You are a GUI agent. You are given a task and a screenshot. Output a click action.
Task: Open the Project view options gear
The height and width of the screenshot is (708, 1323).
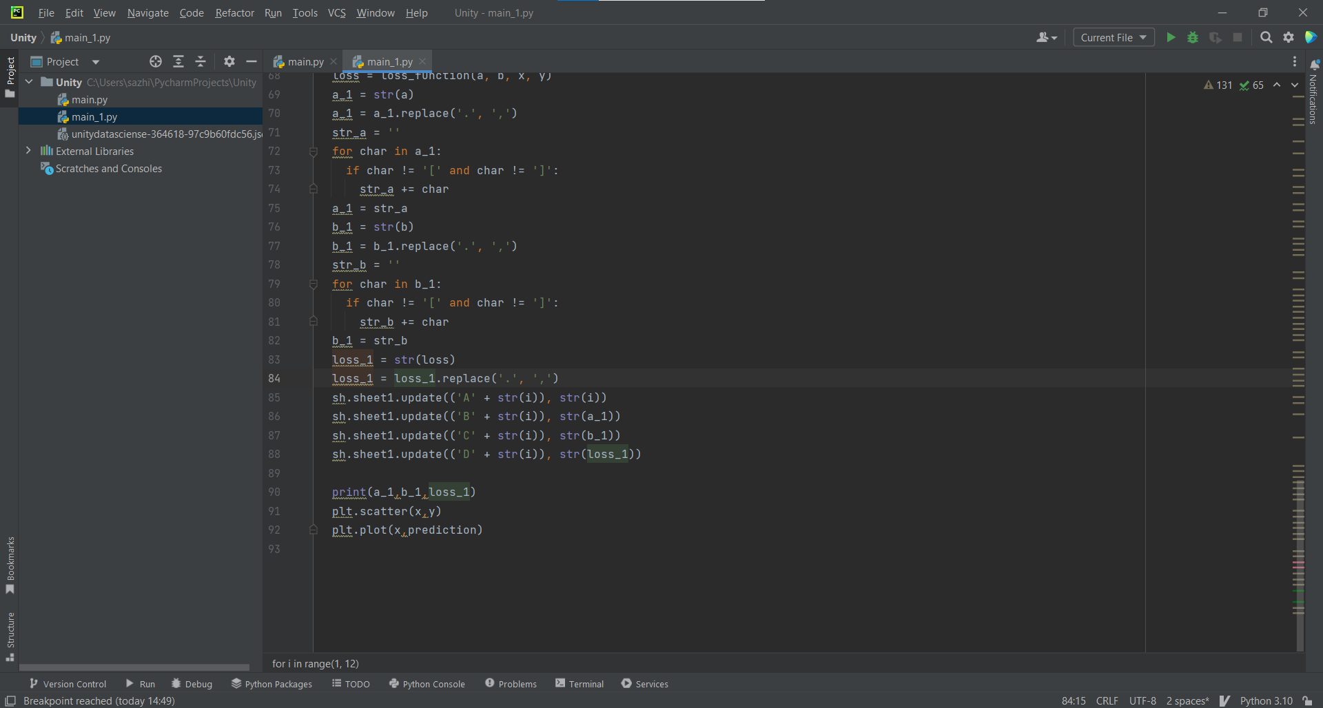click(229, 61)
